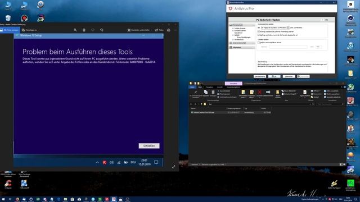Click OK button in Antivirus Pro
Screen dimensions: 360x202
click(x=274, y=76)
